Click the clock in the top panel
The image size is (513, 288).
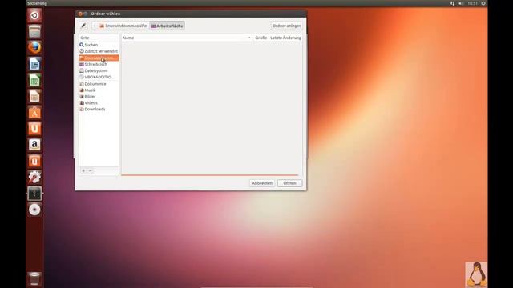click(x=472, y=3)
